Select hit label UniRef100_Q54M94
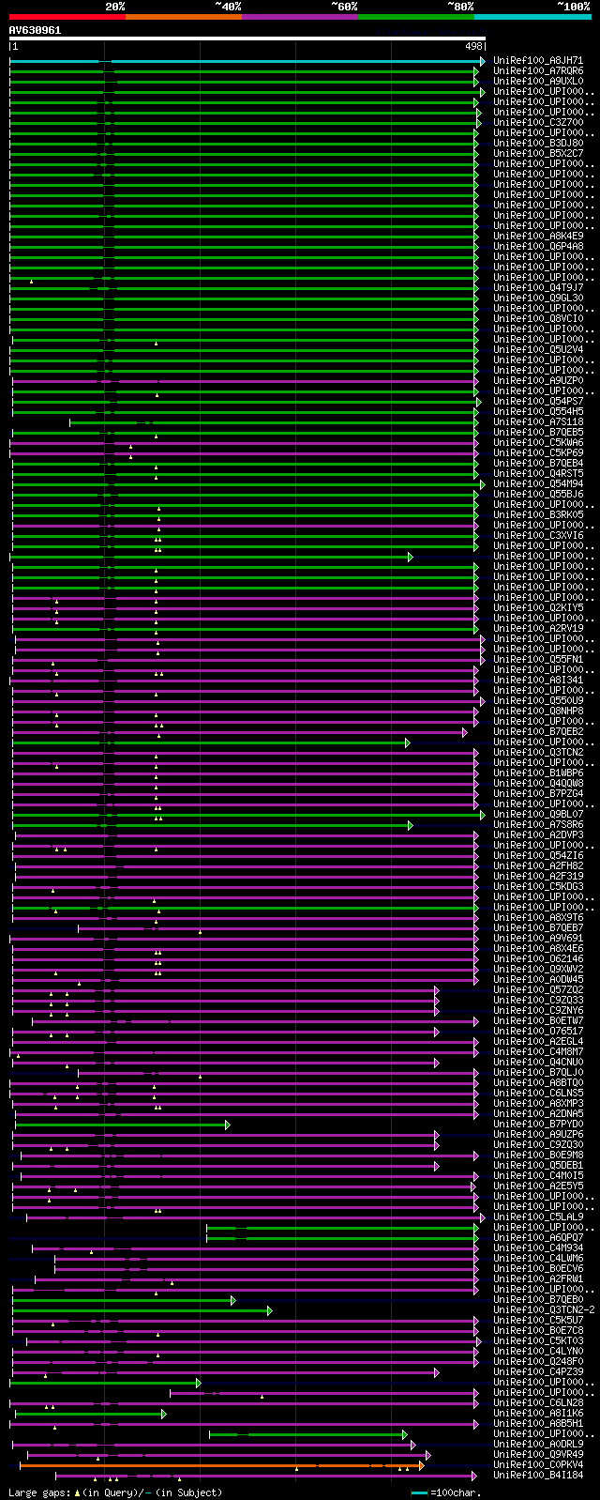600x1500 pixels. click(538, 484)
